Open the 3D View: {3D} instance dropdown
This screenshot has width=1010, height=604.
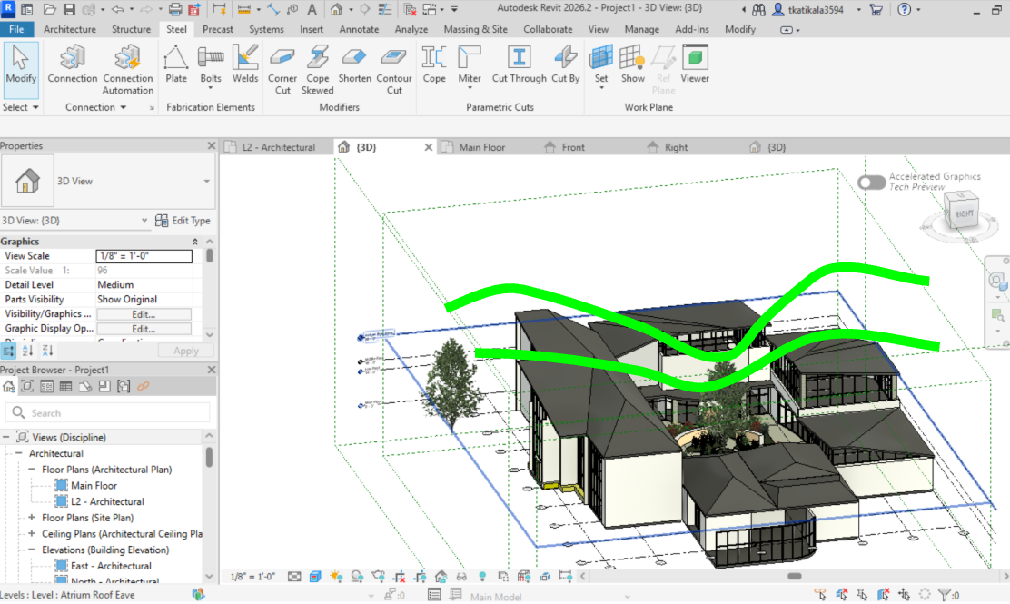point(144,220)
